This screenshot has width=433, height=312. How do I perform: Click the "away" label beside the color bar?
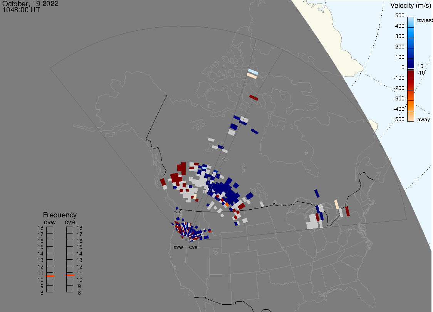click(423, 119)
